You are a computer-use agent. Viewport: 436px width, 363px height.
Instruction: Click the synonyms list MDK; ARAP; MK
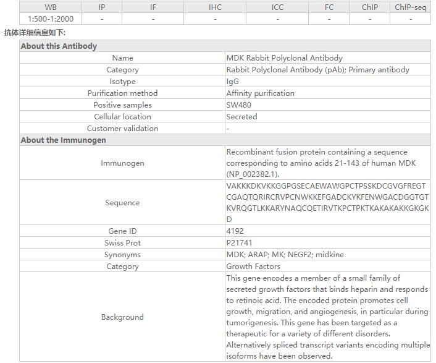point(285,255)
